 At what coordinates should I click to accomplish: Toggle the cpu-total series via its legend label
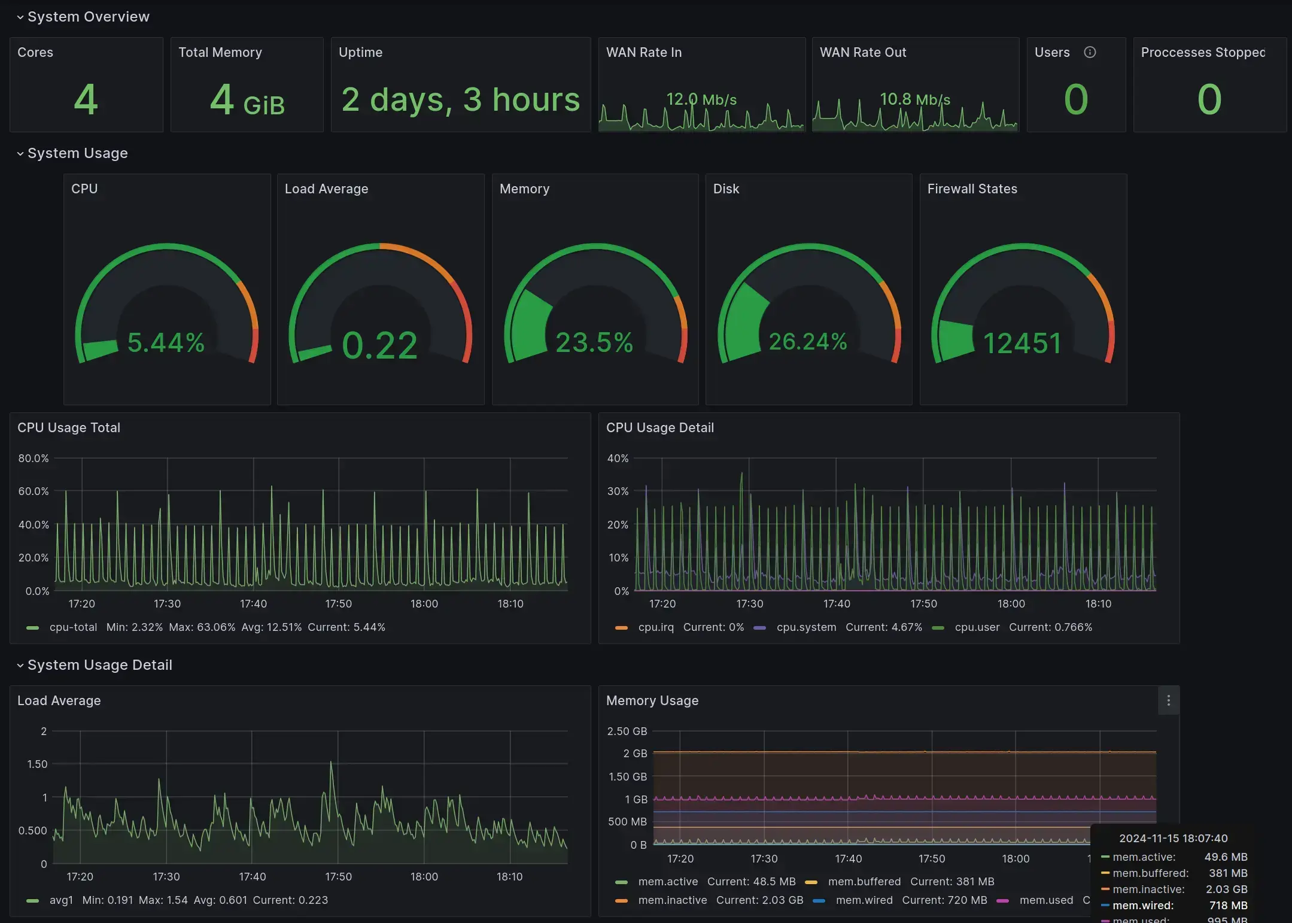click(x=73, y=627)
